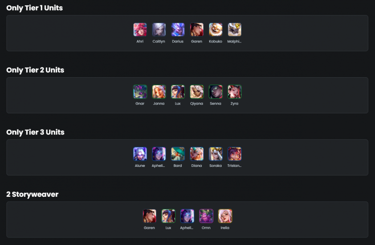
Task: Click the Ahri champion icon
Action: click(140, 29)
